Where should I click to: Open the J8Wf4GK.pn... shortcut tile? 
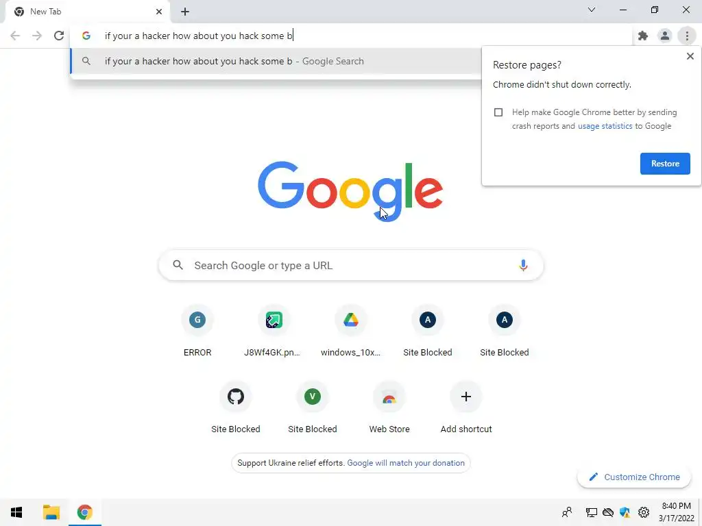click(x=274, y=331)
